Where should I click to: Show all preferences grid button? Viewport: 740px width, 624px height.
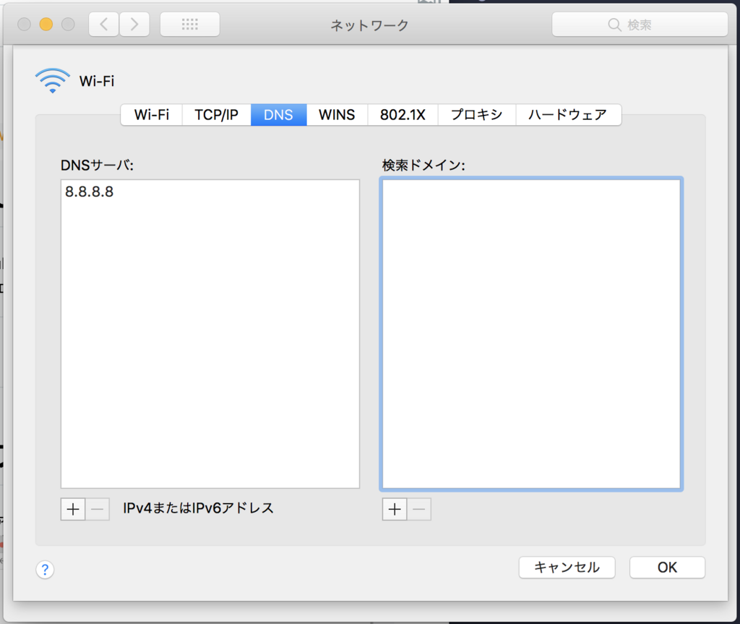[190, 24]
